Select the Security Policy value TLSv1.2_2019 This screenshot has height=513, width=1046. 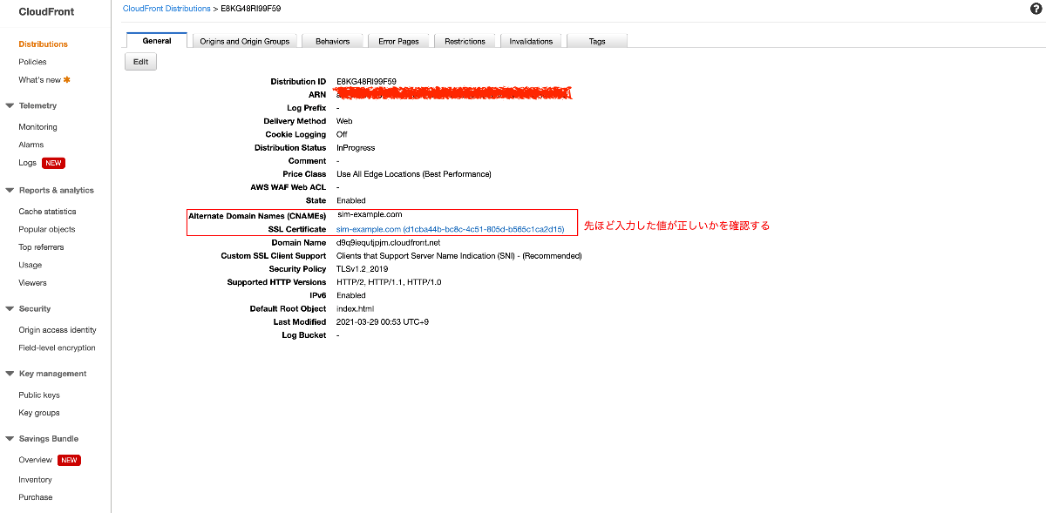pos(362,269)
